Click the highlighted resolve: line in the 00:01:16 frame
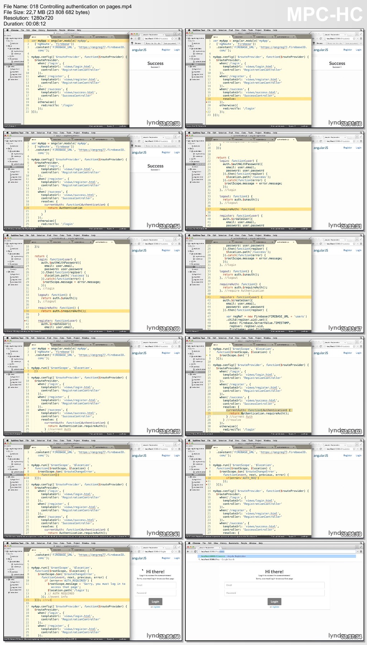 pyautogui.click(x=258, y=99)
